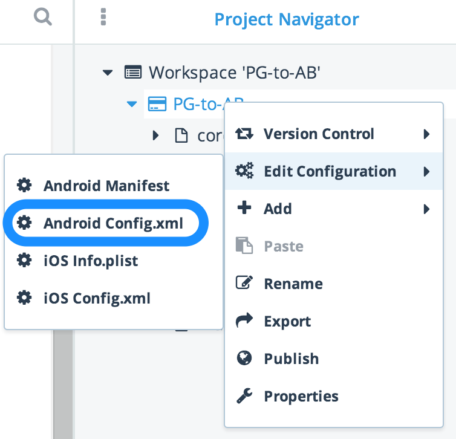
Task: Collapse the Workspace 'PG-to-AB' tree node
Action: tap(108, 73)
